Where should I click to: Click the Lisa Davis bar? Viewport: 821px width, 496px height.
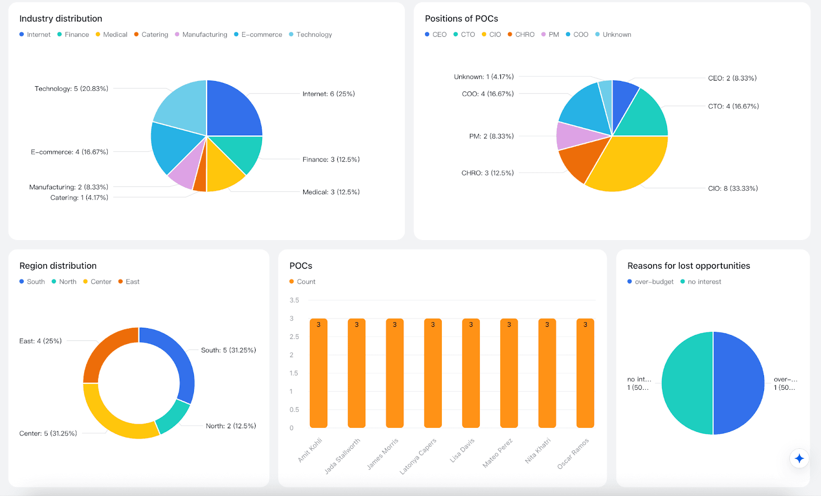coord(471,373)
